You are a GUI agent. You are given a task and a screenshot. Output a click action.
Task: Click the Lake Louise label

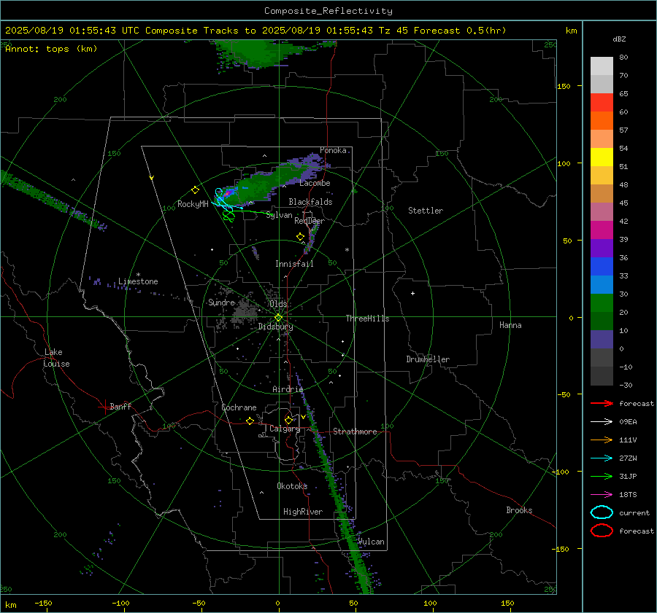point(56,358)
